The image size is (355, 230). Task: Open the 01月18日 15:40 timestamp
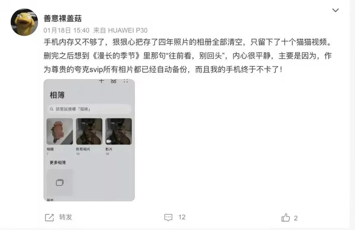click(x=66, y=30)
